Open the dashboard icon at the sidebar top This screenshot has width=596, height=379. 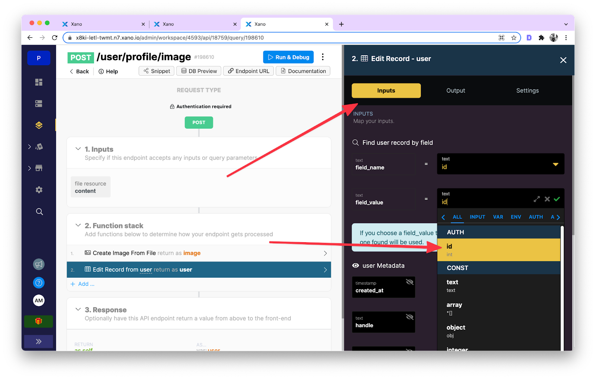pyautogui.click(x=39, y=82)
